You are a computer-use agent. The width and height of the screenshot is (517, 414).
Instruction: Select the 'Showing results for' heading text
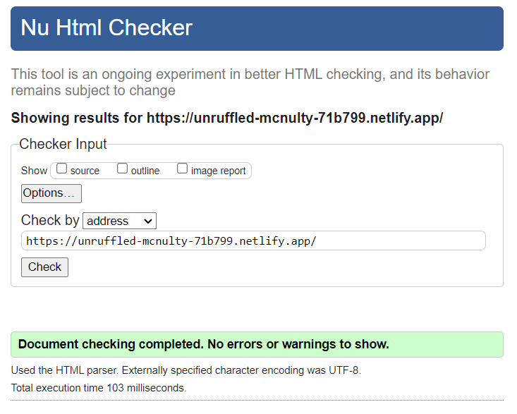pos(227,118)
